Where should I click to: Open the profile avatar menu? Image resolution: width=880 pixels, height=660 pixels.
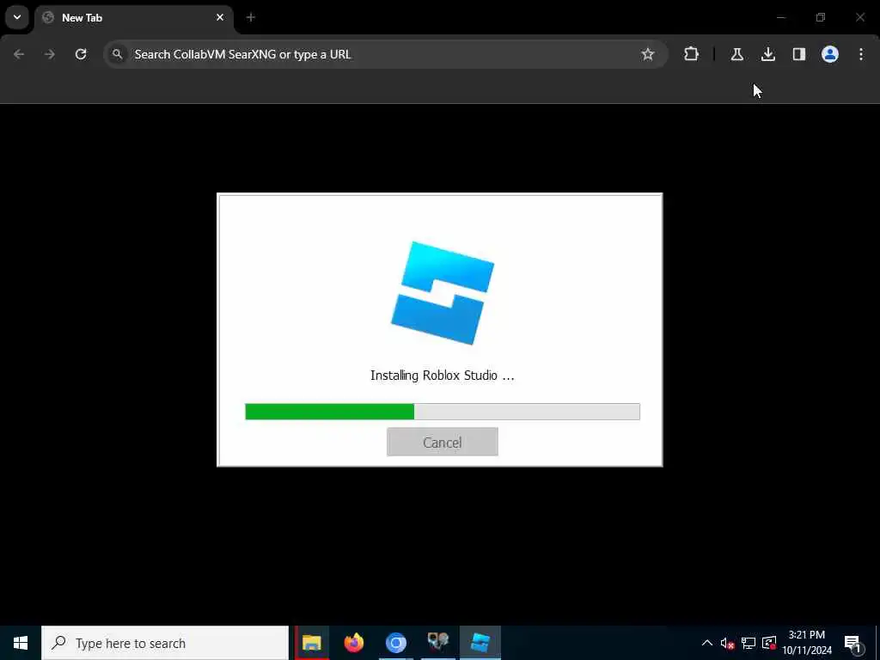tap(830, 54)
